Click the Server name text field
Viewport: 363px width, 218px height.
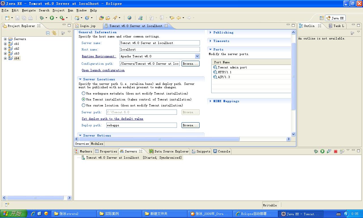[x=160, y=43]
